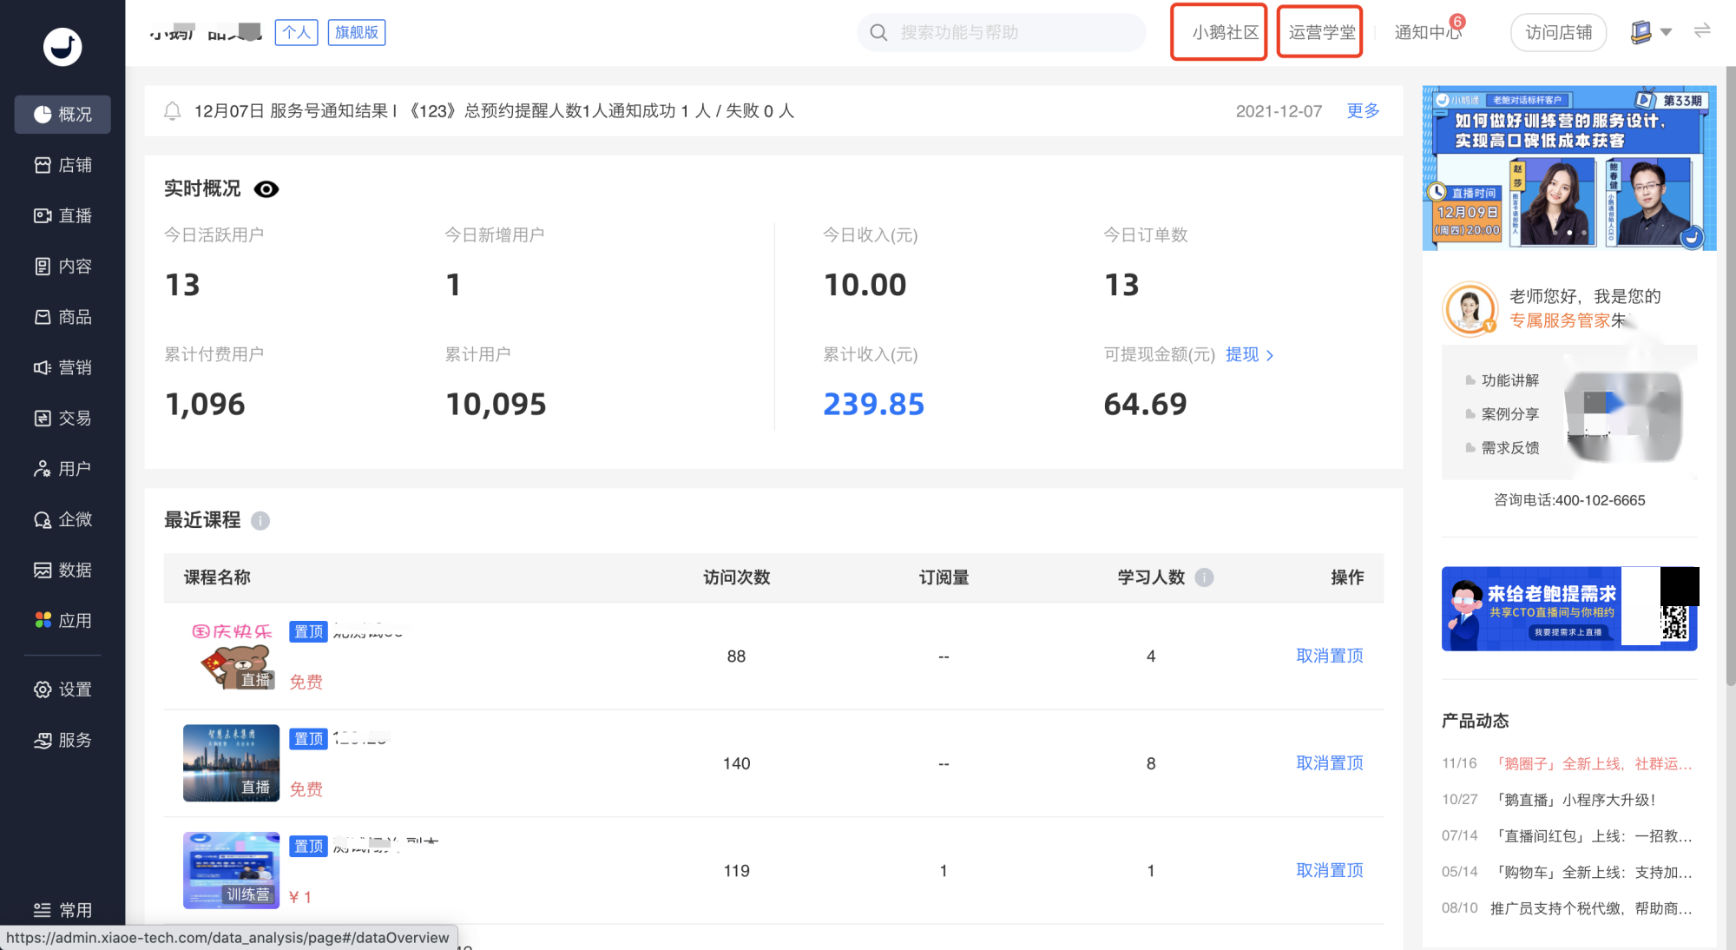Viewport: 1736px width, 950px height.
Task: Open the 概况 overview section
Action: (x=62, y=115)
